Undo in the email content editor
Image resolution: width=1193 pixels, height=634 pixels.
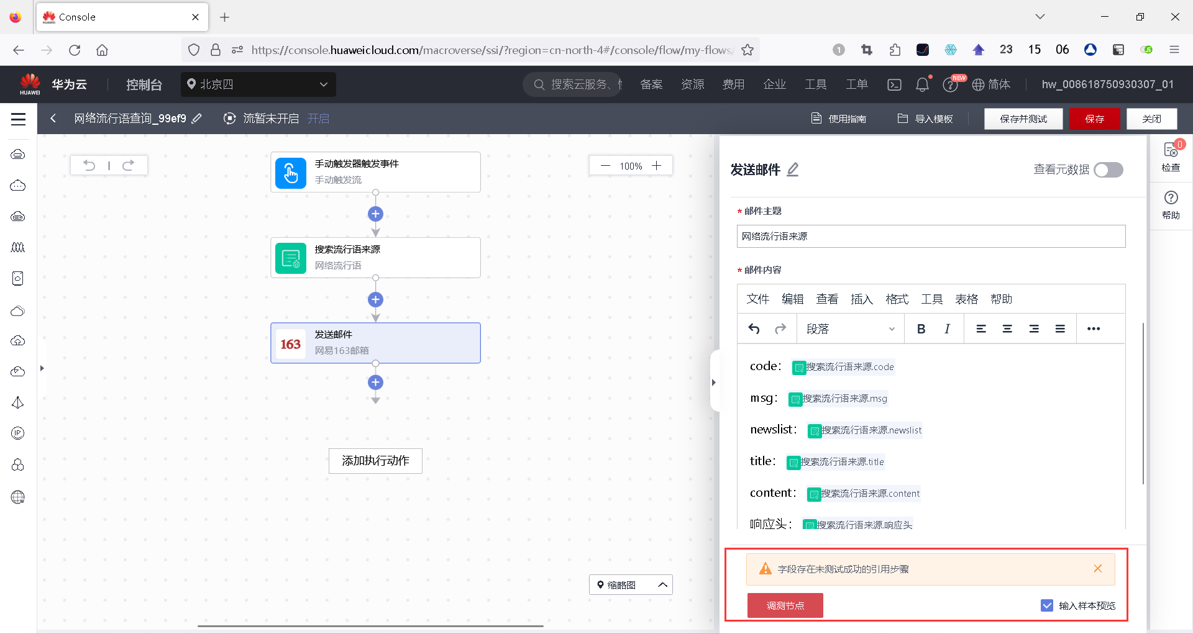coord(754,328)
